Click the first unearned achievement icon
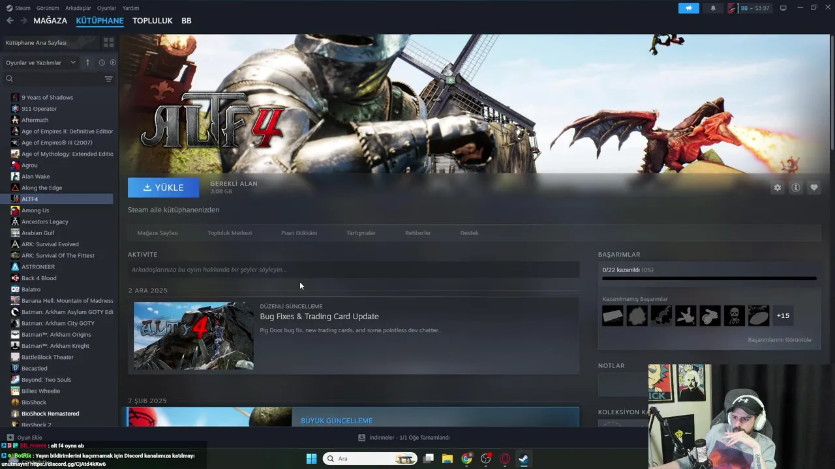 613,316
